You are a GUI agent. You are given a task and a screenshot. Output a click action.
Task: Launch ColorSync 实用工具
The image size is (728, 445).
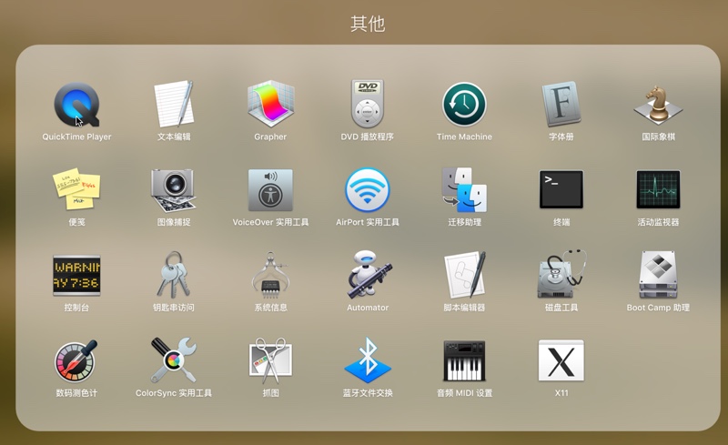[174, 361]
